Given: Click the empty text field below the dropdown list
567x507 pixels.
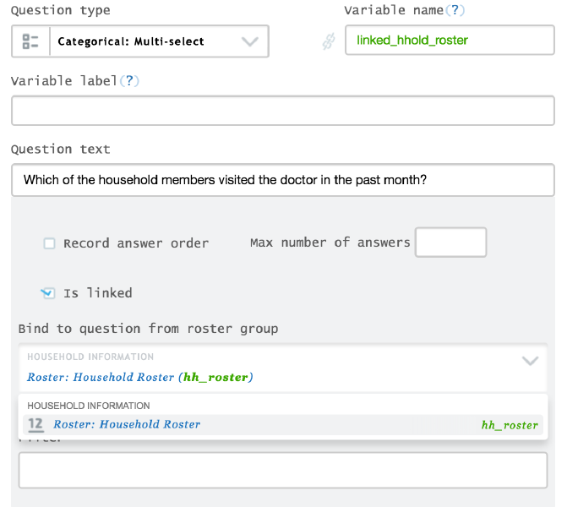Looking at the screenshot, I should coord(282,470).
